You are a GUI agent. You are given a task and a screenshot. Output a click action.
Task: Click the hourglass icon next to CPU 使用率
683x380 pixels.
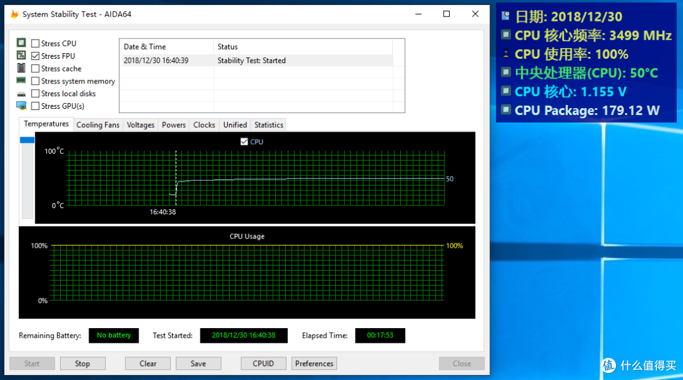(x=505, y=54)
